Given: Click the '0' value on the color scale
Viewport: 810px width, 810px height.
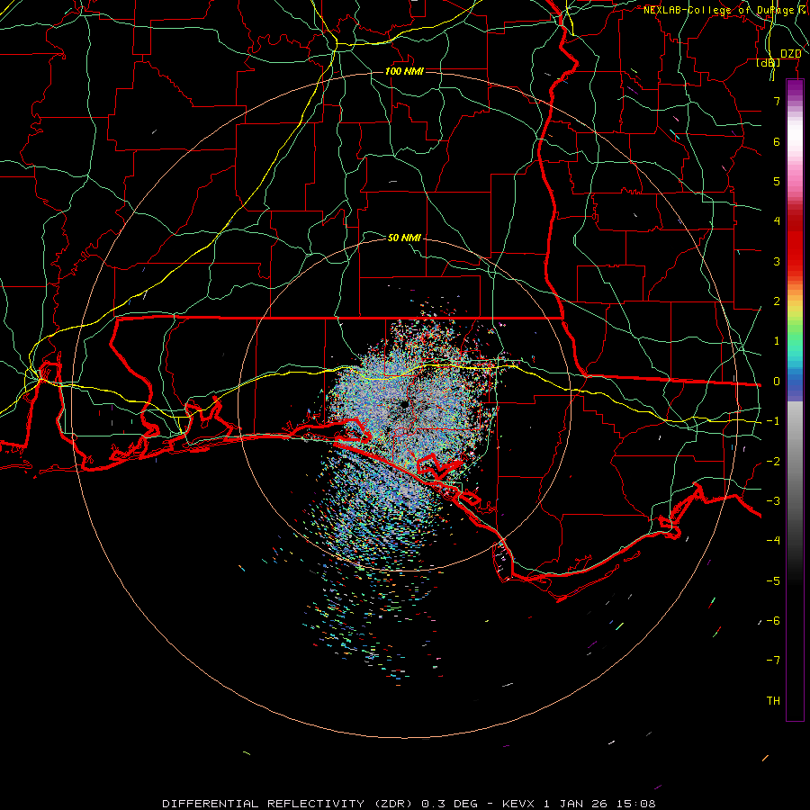Looking at the screenshot, I should click(x=777, y=382).
